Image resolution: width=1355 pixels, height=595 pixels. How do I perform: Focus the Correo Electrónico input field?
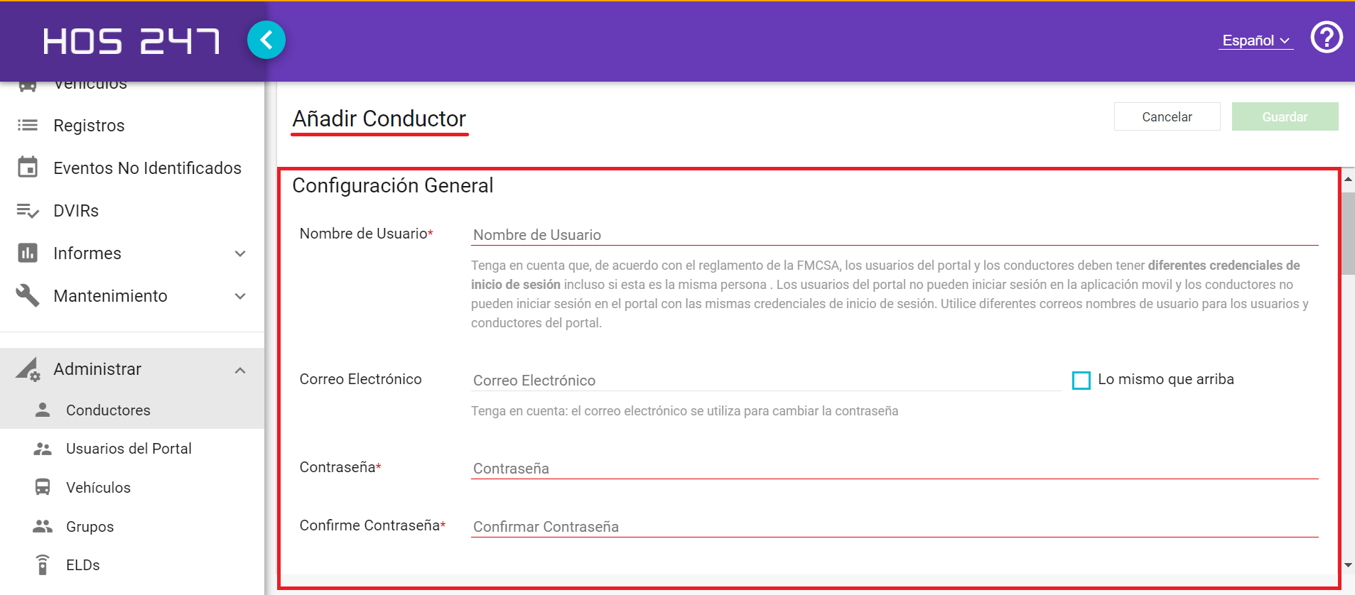(x=766, y=381)
